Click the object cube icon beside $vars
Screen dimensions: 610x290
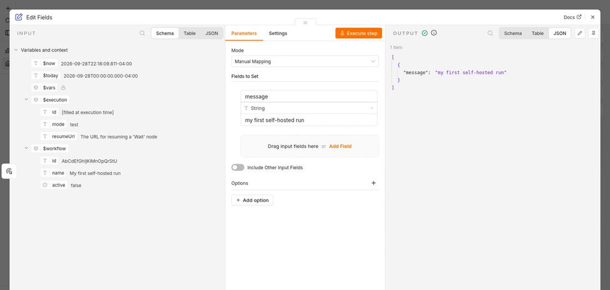tap(36, 88)
